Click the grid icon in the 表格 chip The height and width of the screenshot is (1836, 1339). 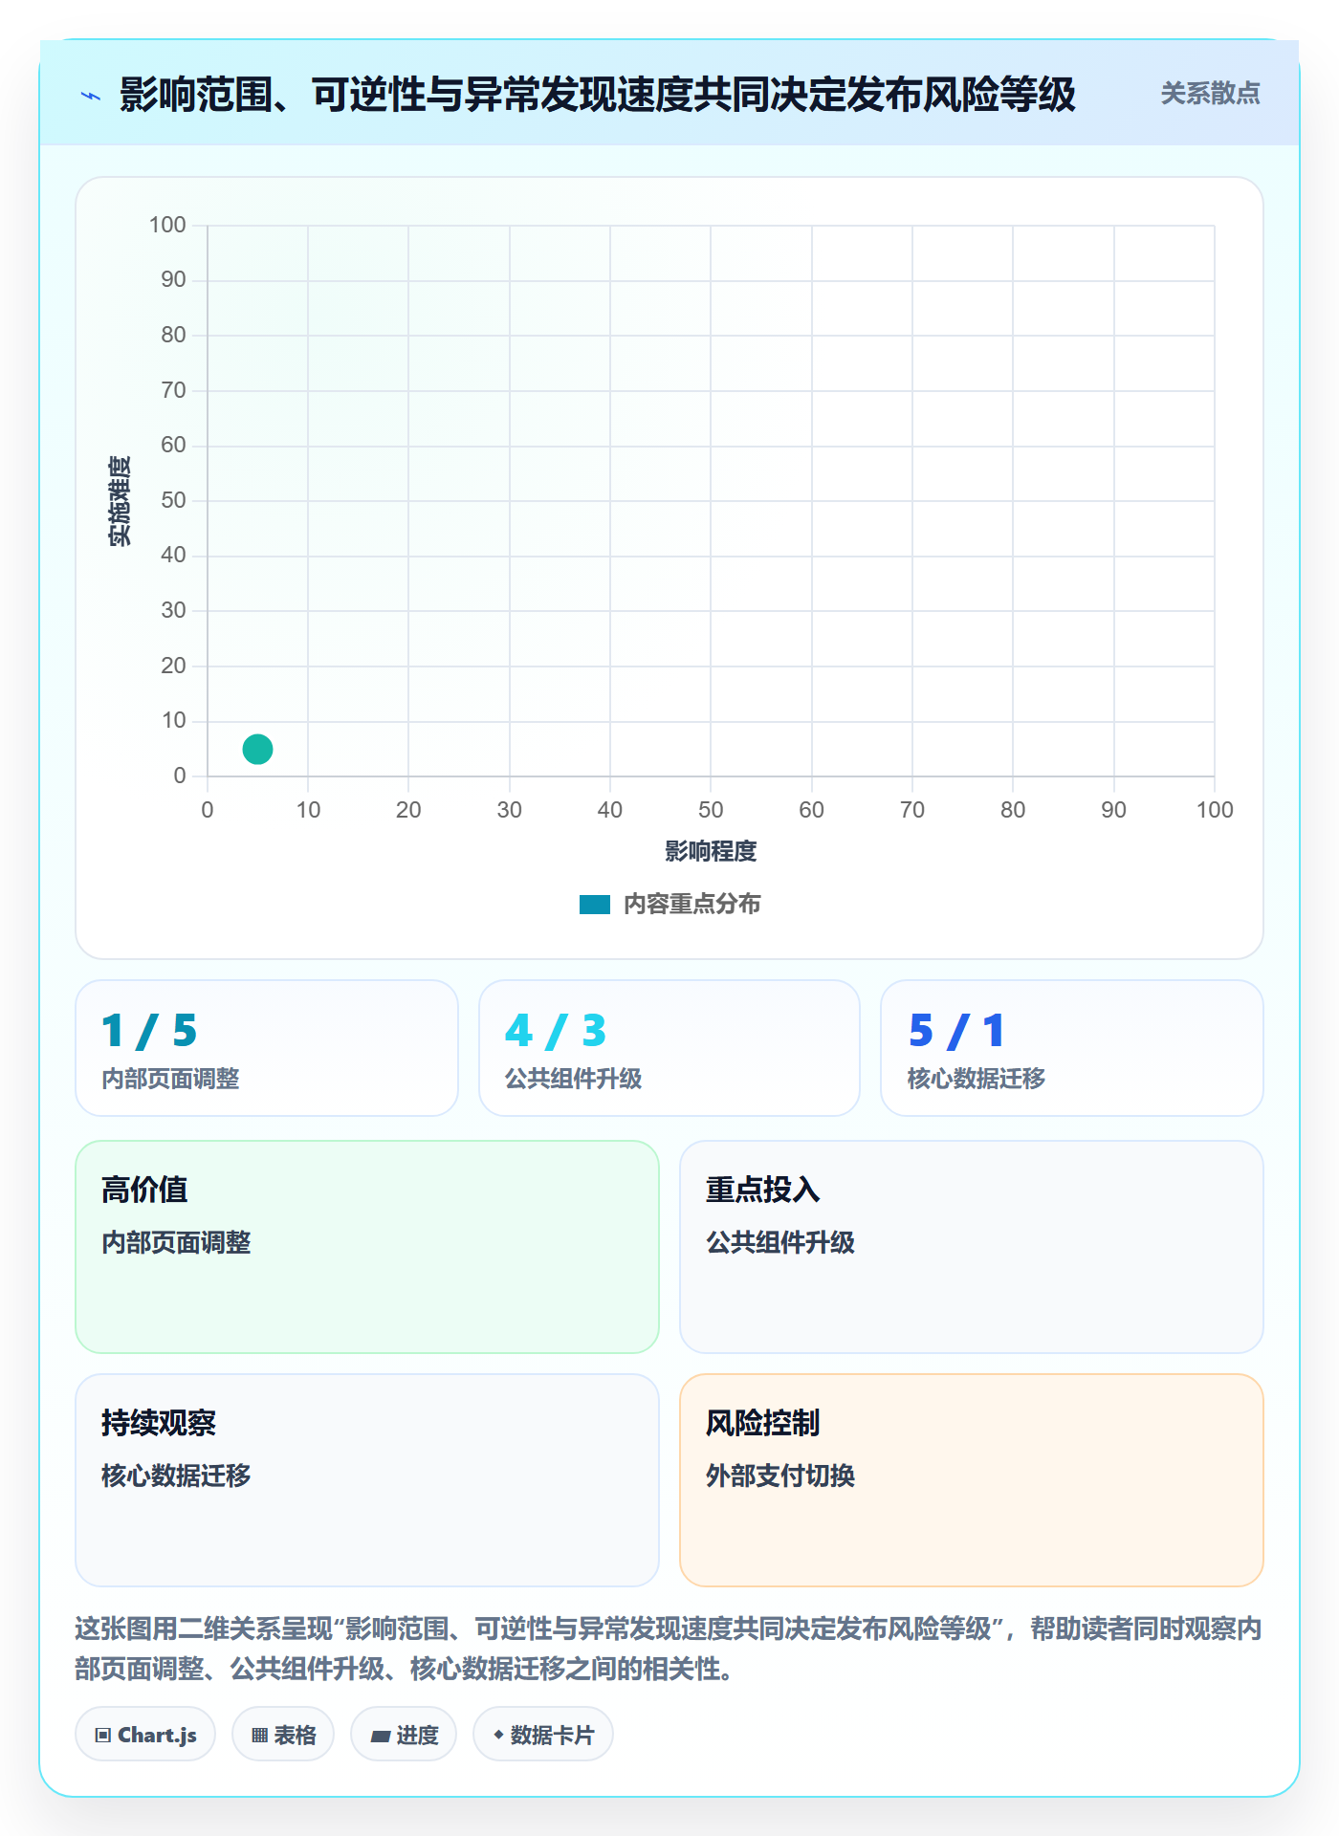point(259,1736)
